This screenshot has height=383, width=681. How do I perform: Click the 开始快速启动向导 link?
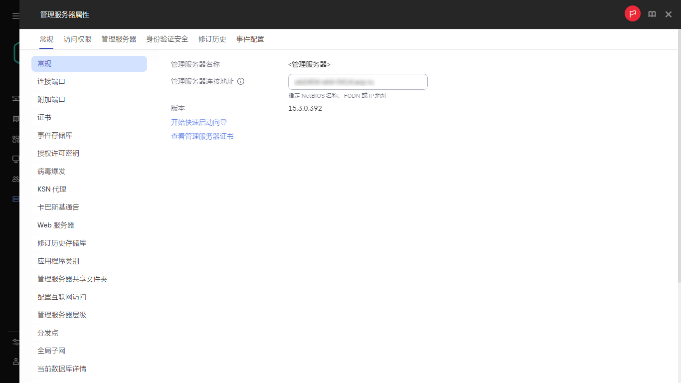tap(198, 122)
